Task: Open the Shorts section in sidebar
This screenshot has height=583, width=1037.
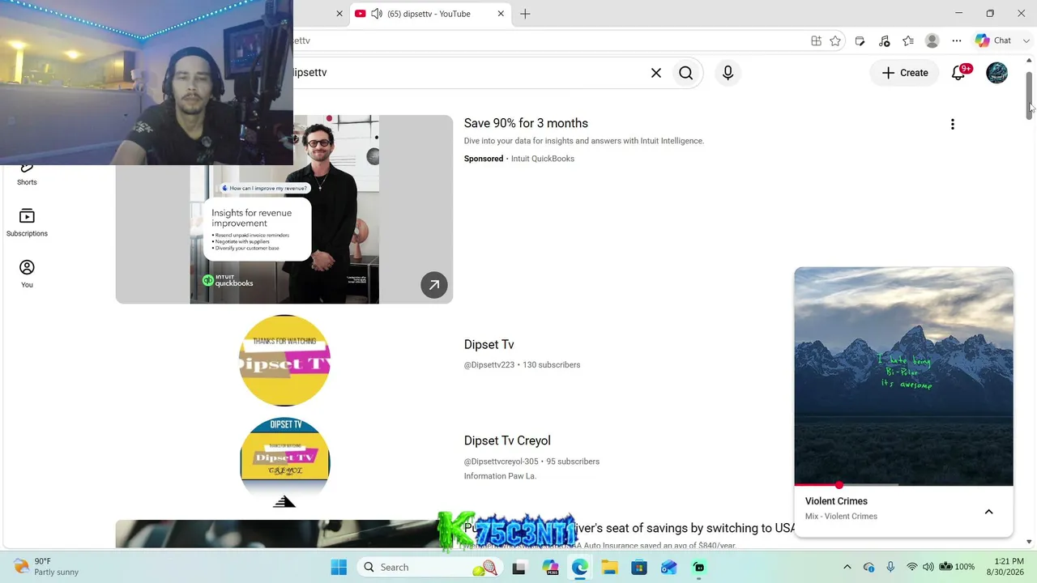Action: [27, 172]
